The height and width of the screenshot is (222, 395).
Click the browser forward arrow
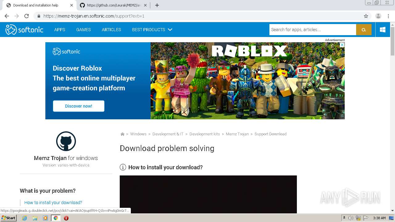point(17,16)
